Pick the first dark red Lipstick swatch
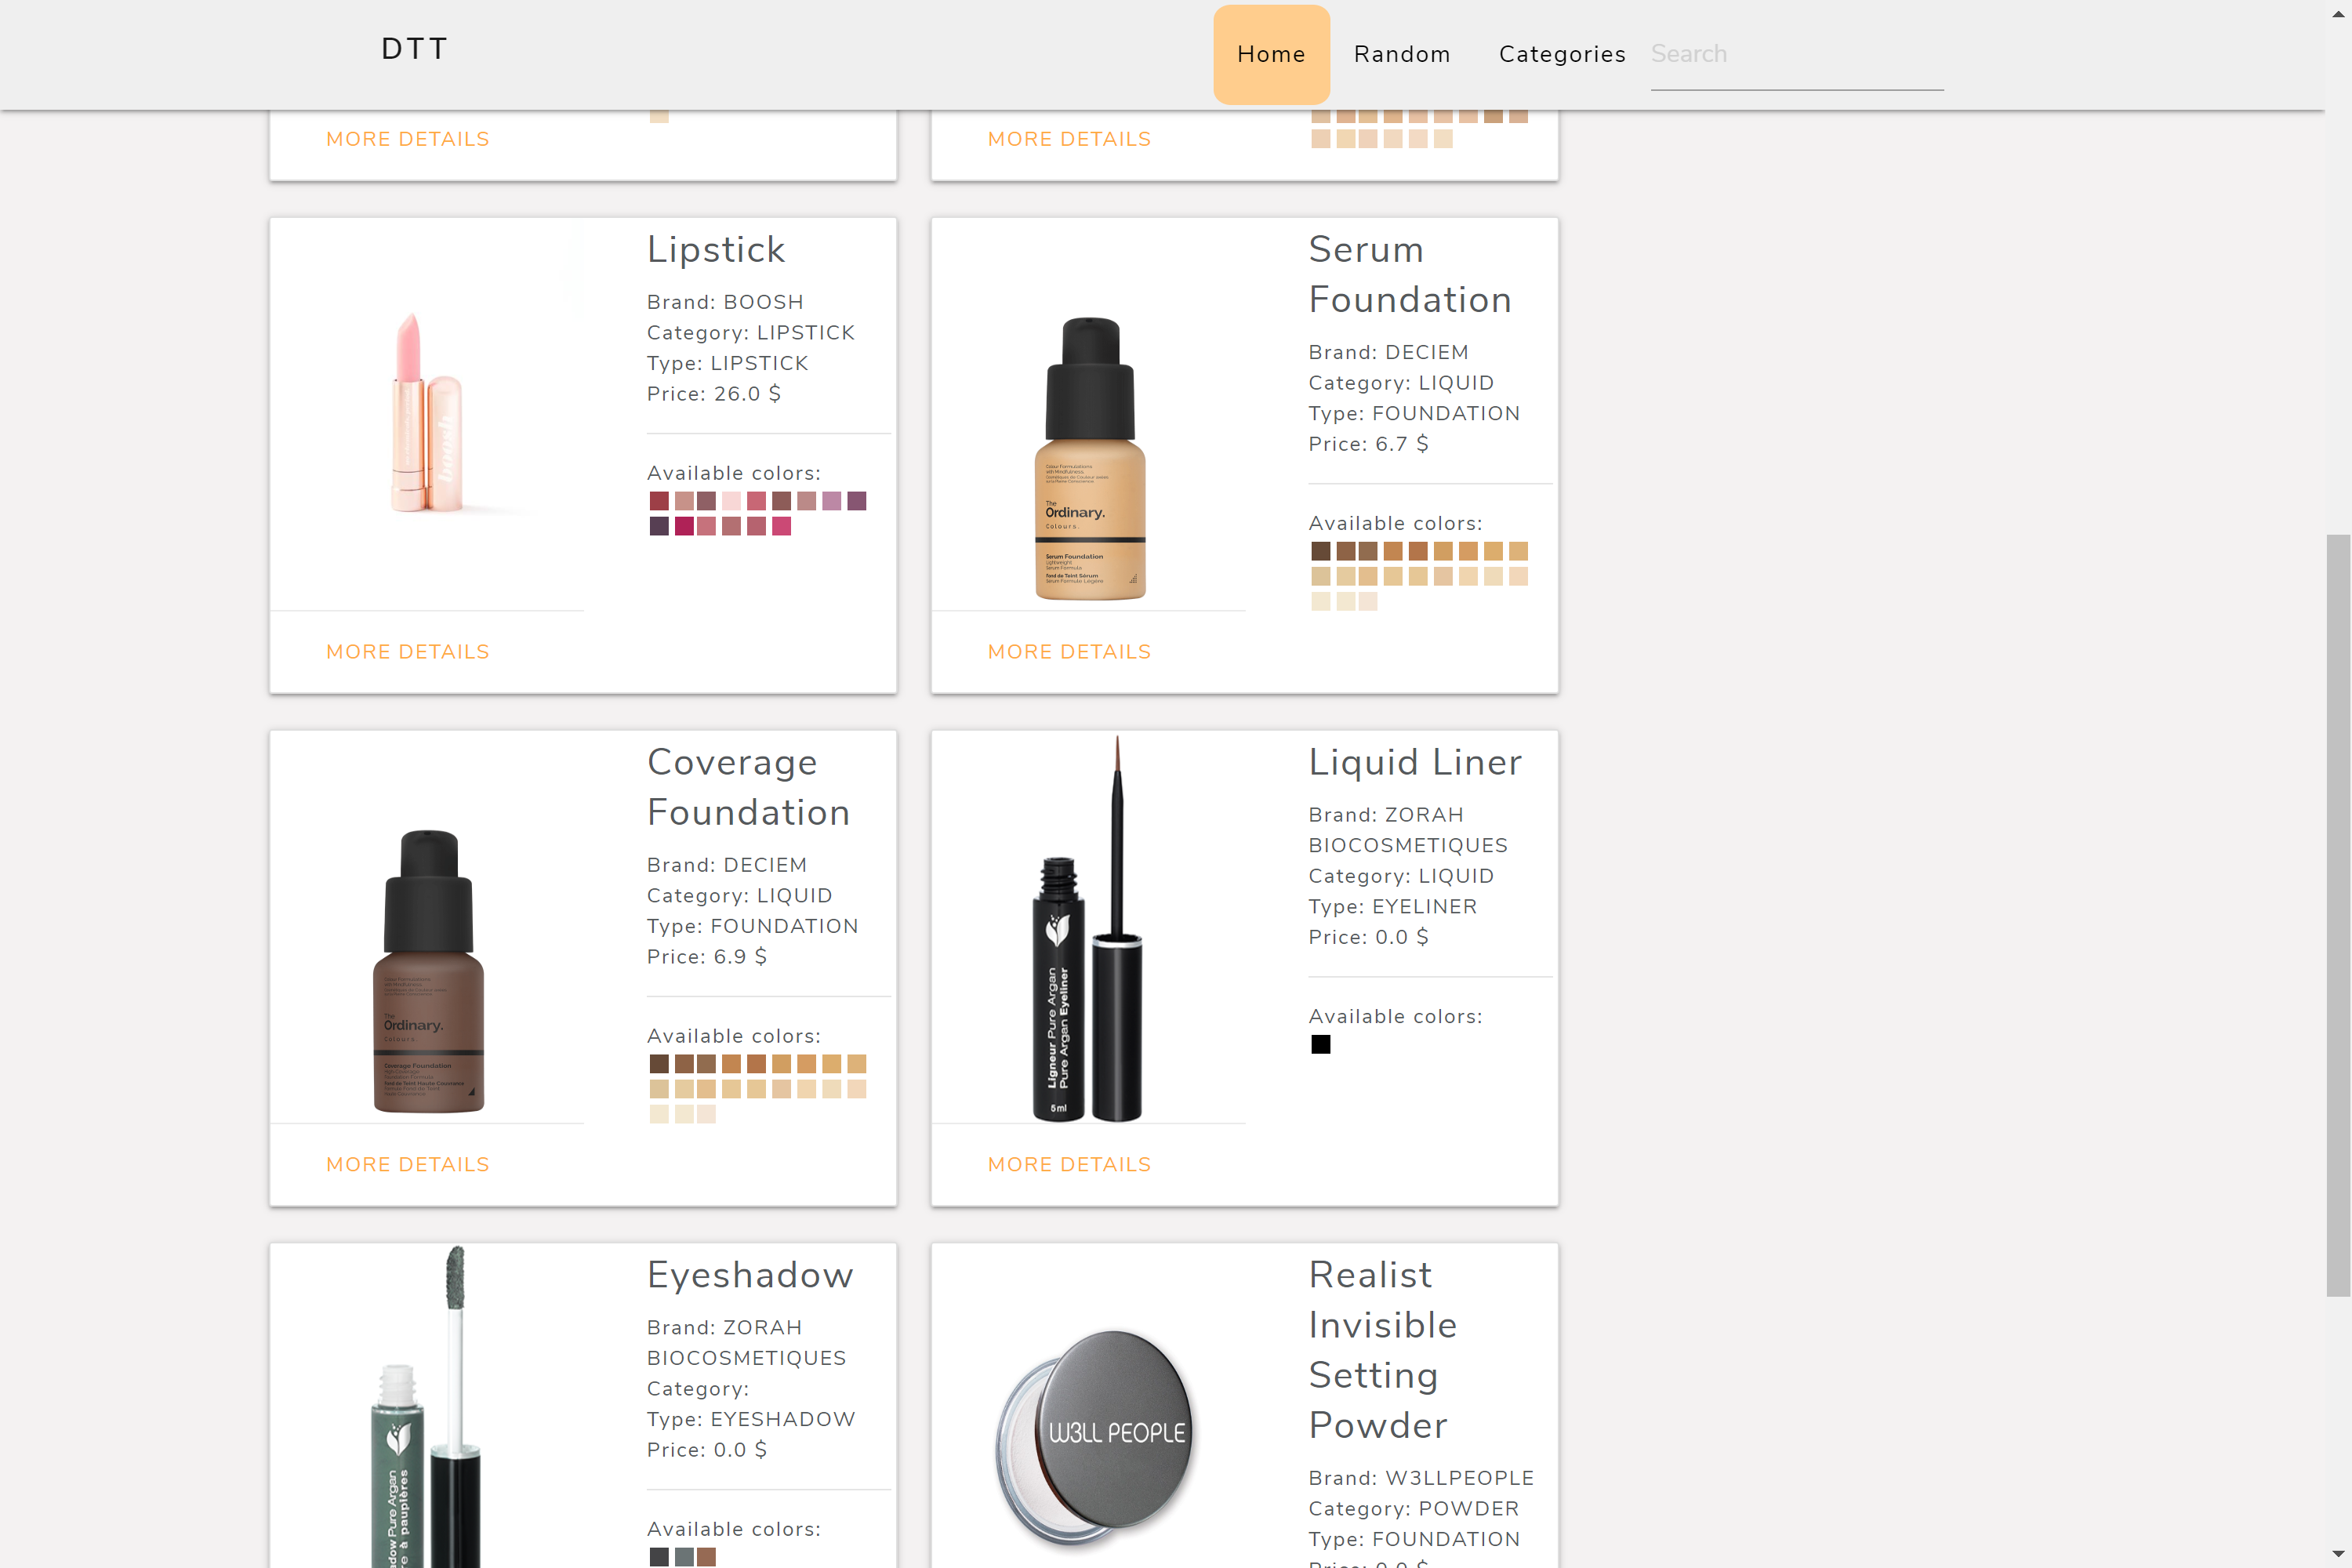Viewport: 2352px width, 1568px height. click(x=658, y=501)
